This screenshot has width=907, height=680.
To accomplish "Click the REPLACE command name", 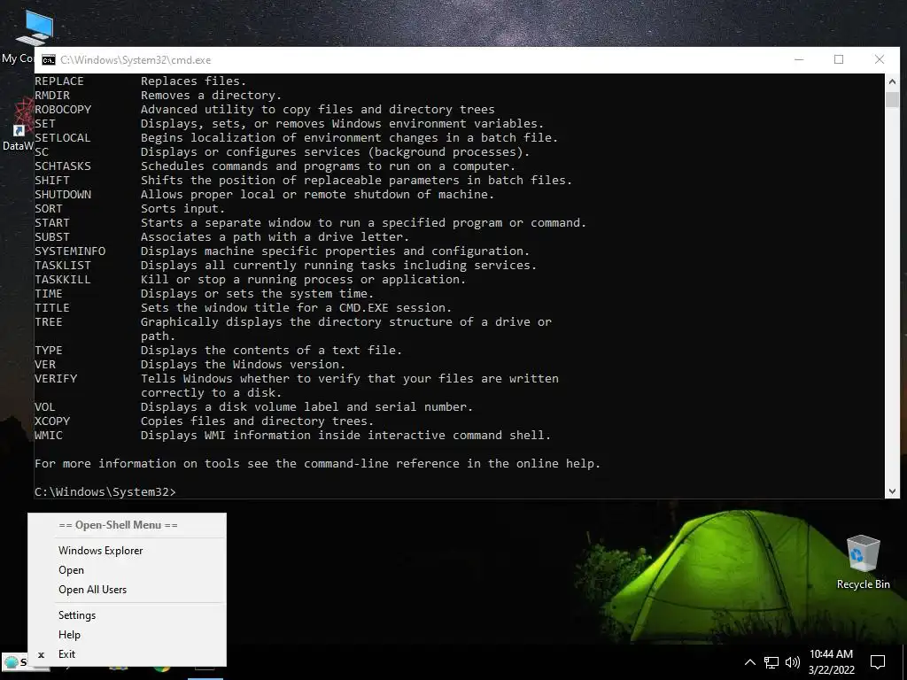I will [59, 81].
